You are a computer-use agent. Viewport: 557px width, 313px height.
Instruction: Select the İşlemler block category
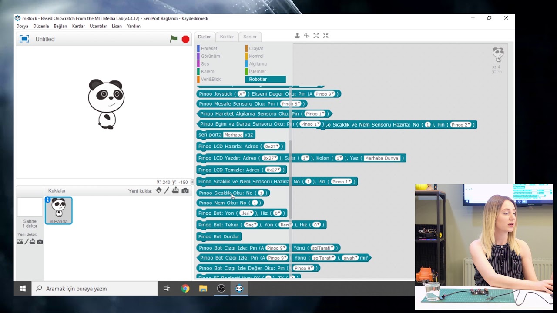[x=257, y=71]
